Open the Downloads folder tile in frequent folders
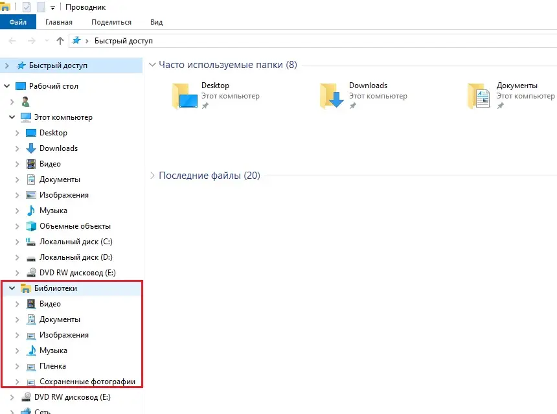Image resolution: width=557 pixels, height=414 pixels. [363, 96]
